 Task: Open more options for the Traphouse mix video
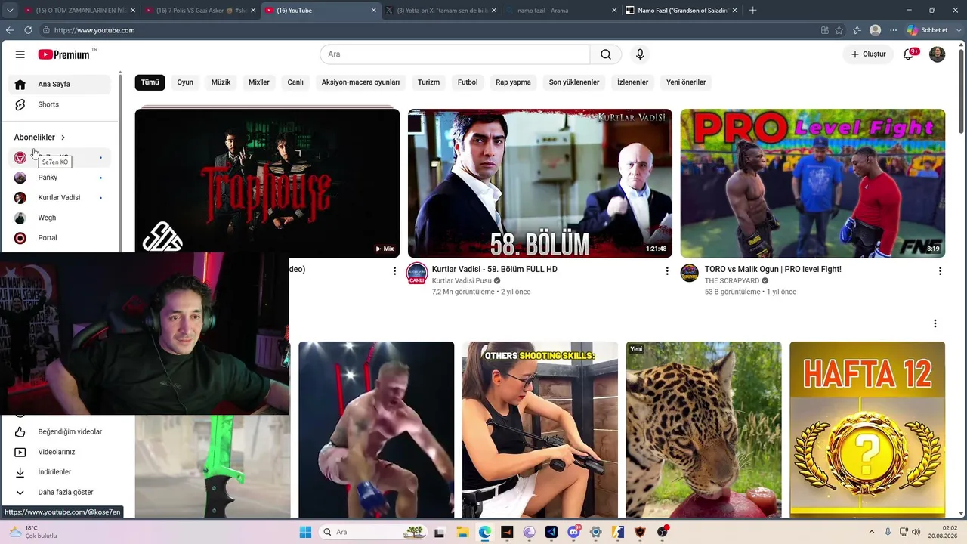[x=394, y=270]
